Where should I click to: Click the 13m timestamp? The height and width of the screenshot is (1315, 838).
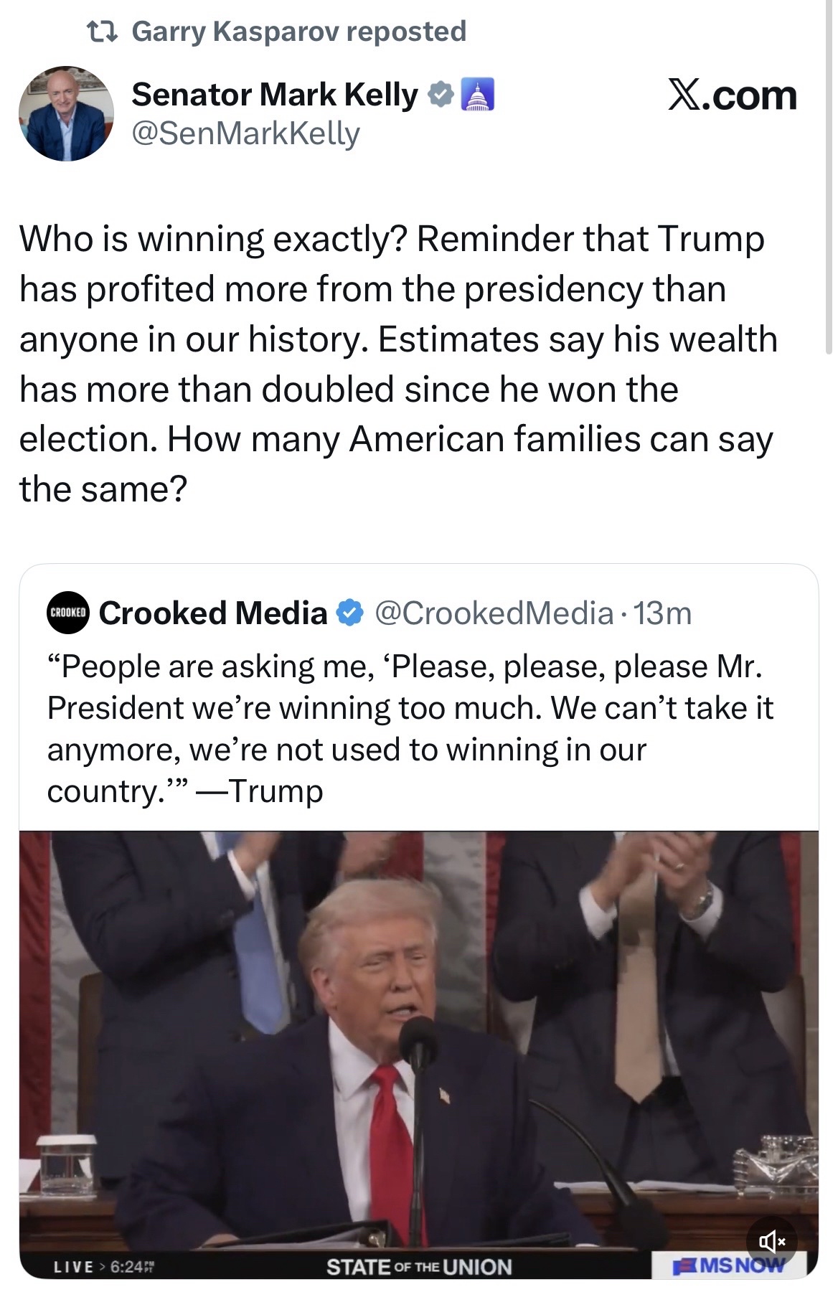(662, 613)
